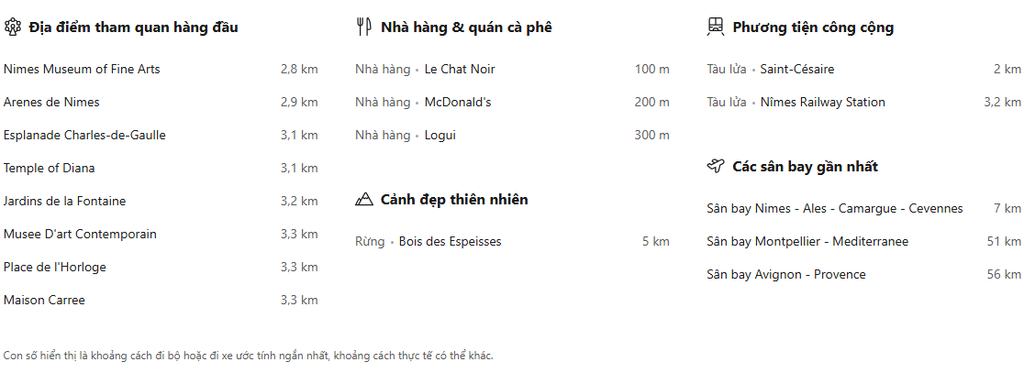The height and width of the screenshot is (384, 1024).
Task: Click the natural beauty mountain icon
Action: 363,200
